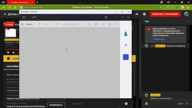
Task: Open stream settings gear icon
Action: click(x=144, y=14)
